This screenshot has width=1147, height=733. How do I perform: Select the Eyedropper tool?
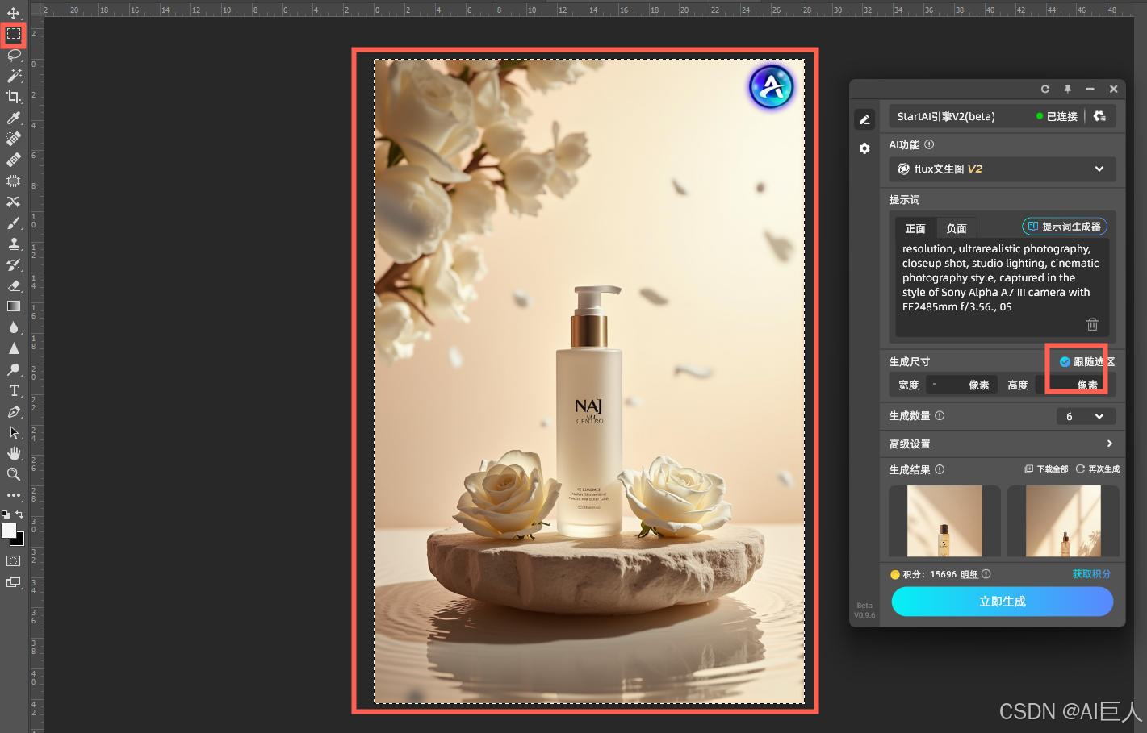pyautogui.click(x=14, y=118)
